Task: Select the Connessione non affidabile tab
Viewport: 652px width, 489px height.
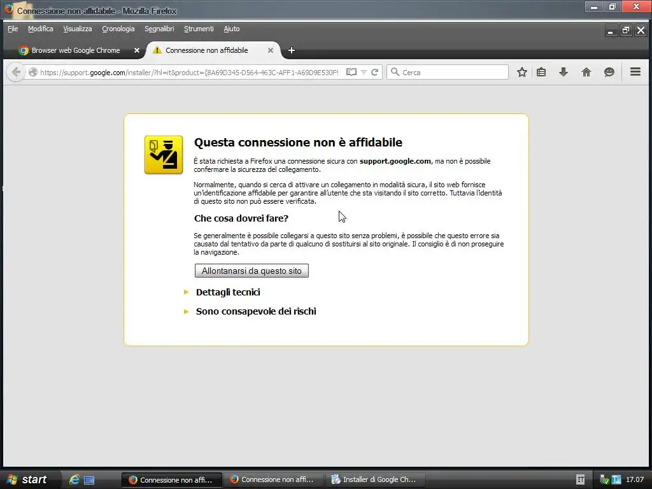Action: tap(212, 50)
